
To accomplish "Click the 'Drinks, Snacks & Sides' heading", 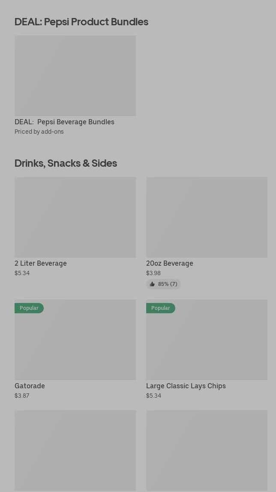I will tap(66, 163).
